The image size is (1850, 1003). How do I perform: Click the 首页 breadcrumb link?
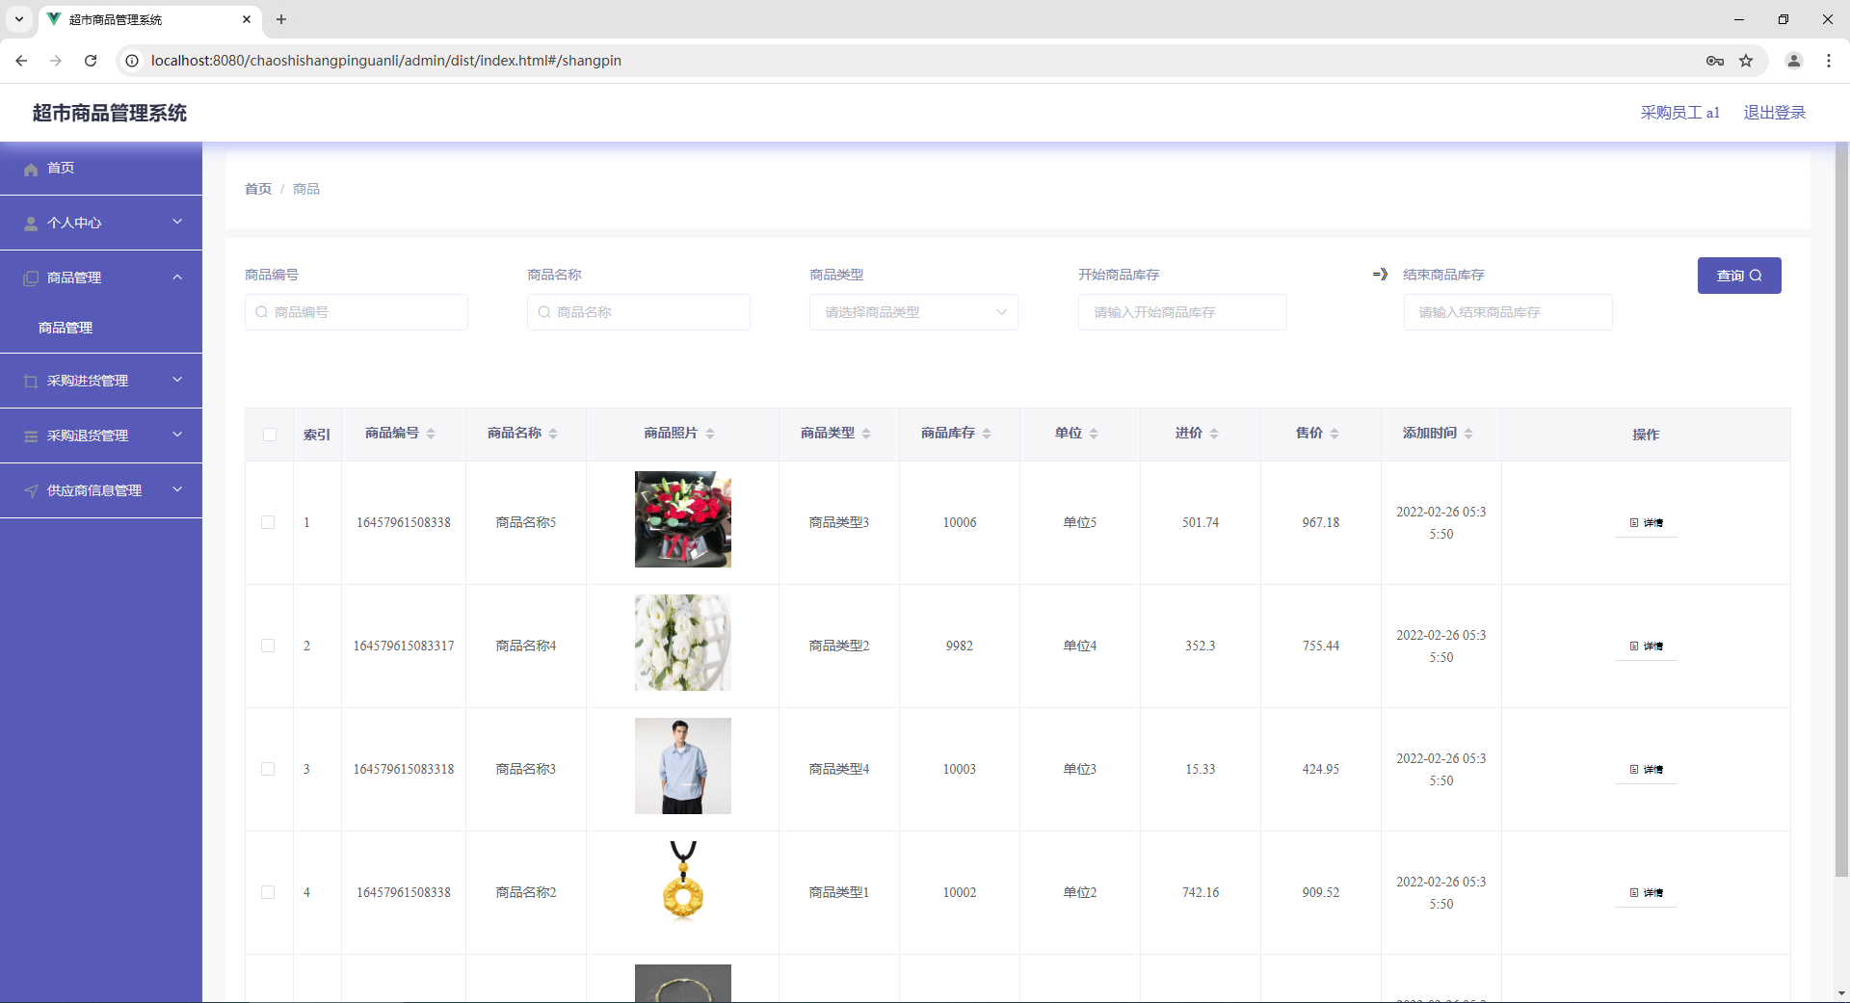pyautogui.click(x=258, y=189)
